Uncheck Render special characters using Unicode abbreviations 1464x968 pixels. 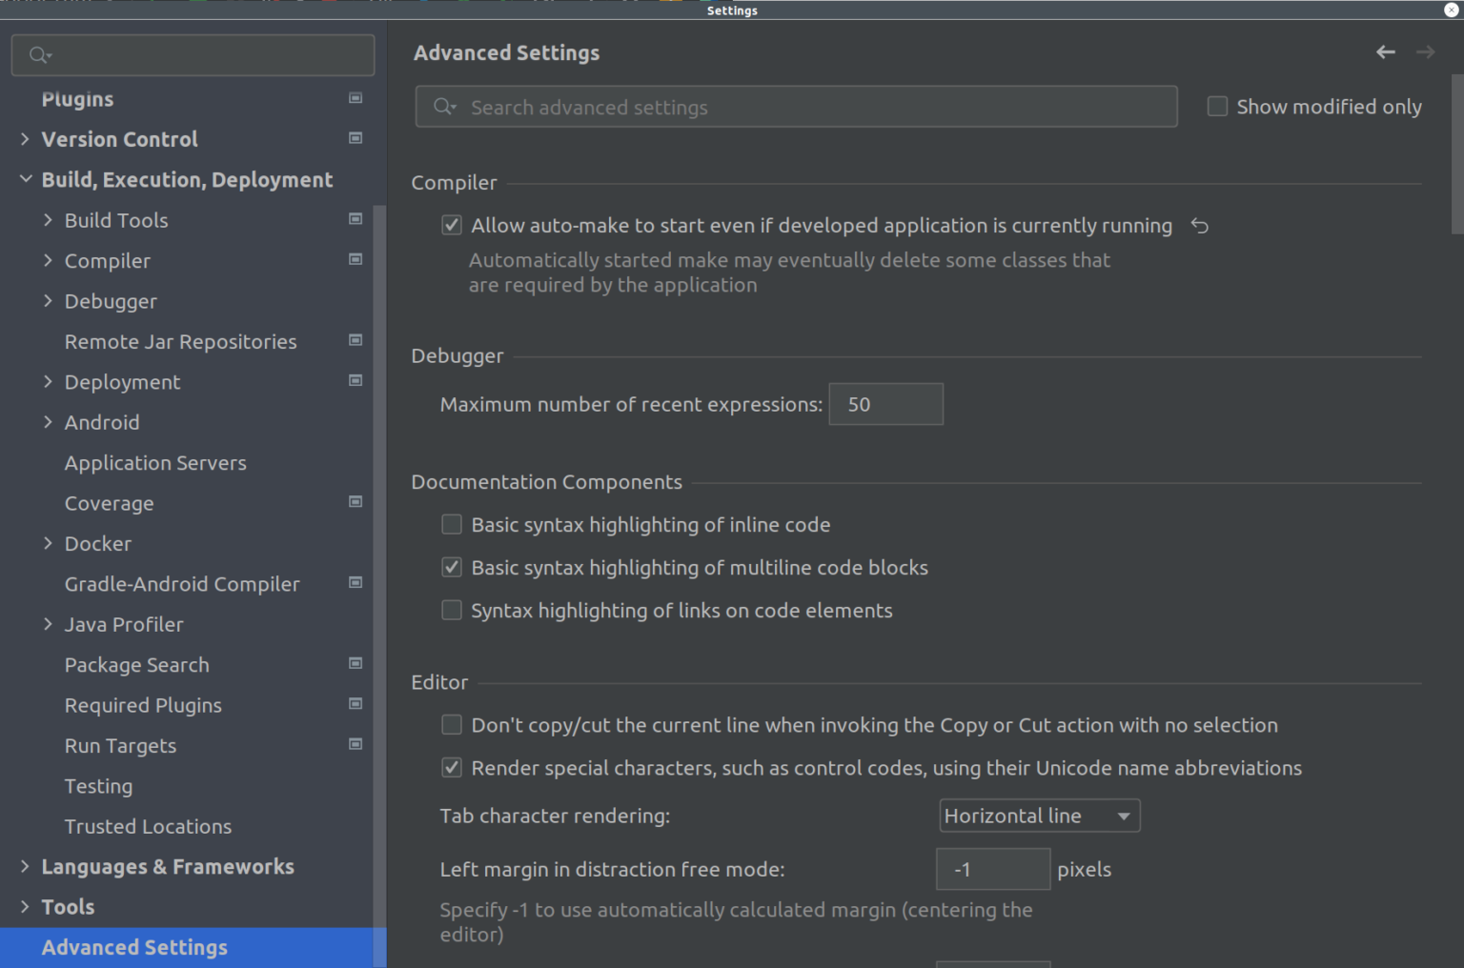tap(451, 768)
